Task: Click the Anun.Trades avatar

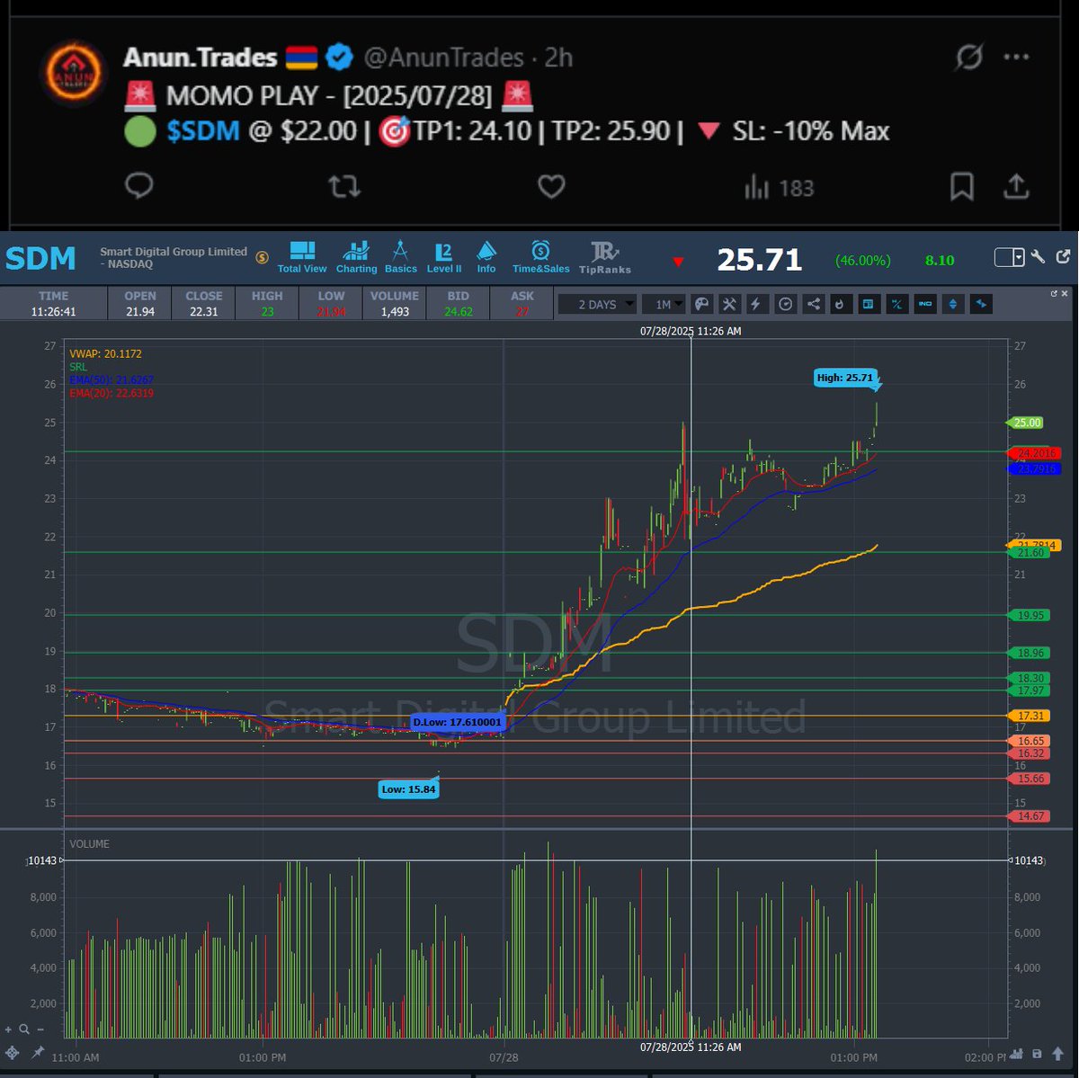Action: [x=74, y=74]
